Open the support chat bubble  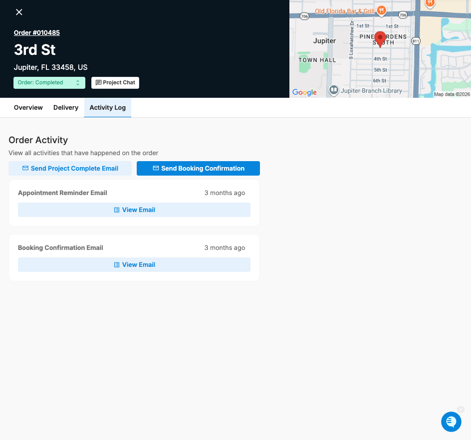(451, 422)
